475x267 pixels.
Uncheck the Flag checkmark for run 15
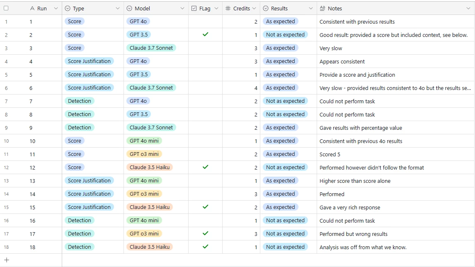pos(206,207)
